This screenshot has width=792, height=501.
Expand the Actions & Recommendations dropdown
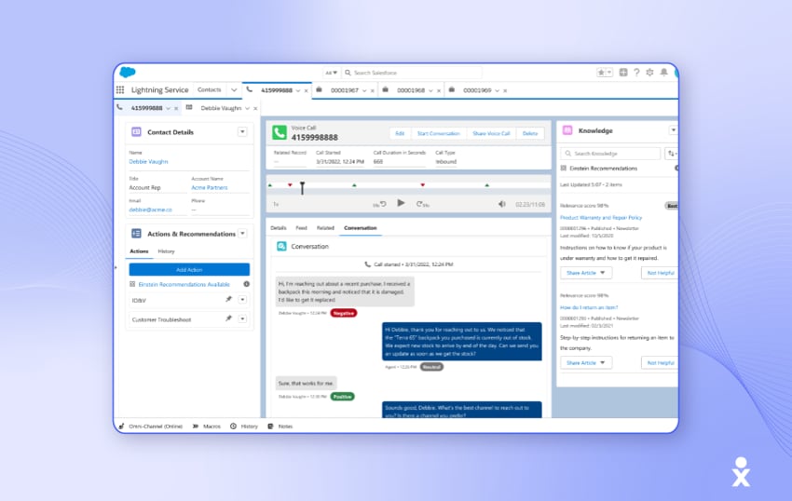click(242, 234)
